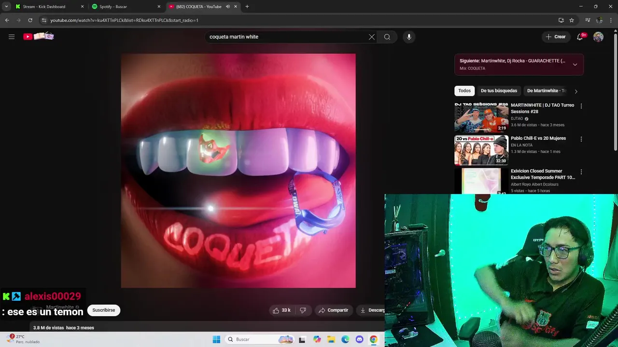Open Chrome media controls icon

click(x=588, y=20)
